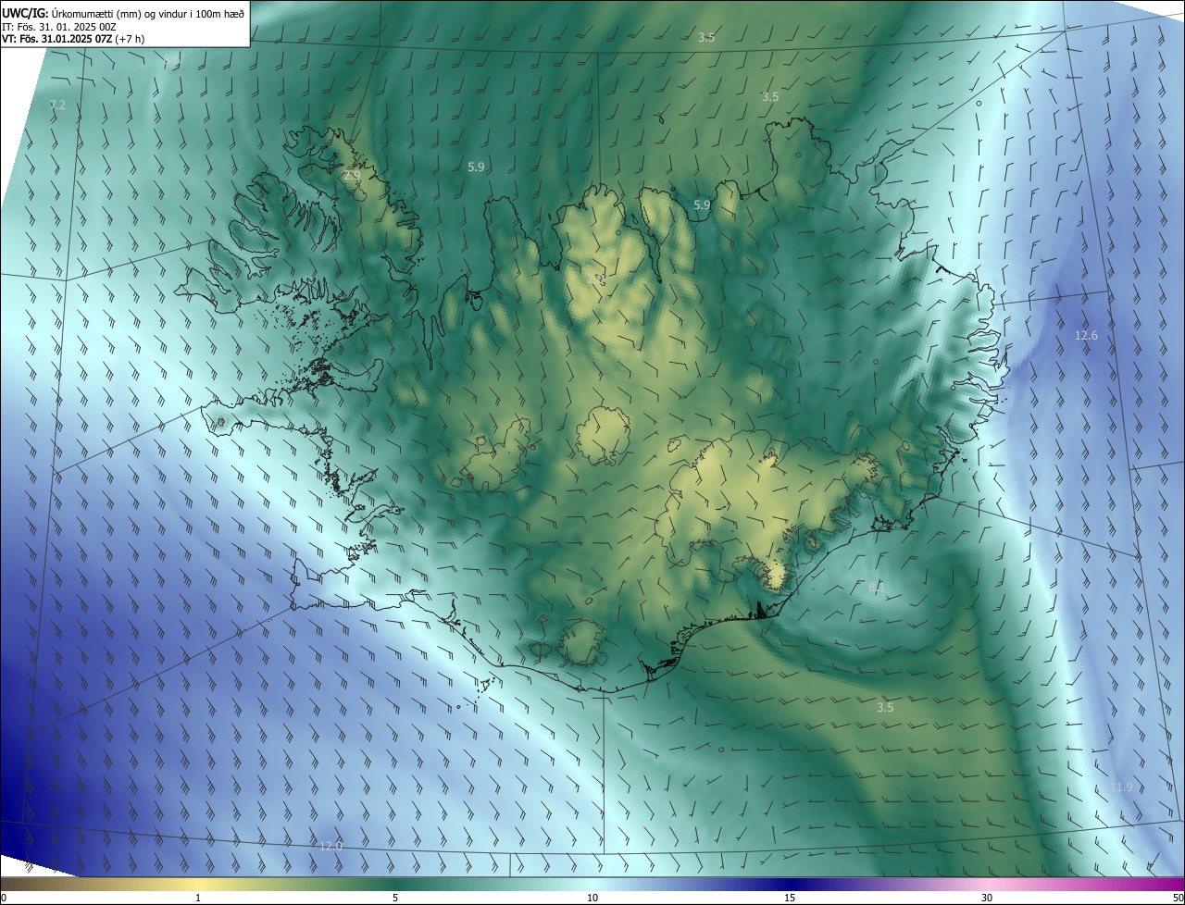Click the 8.1 value label on the map

pyautogui.click(x=876, y=587)
